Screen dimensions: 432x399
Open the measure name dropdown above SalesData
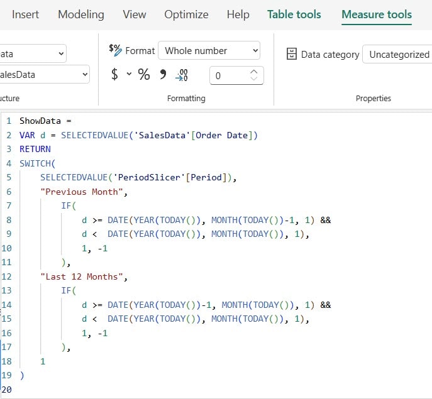[33, 53]
